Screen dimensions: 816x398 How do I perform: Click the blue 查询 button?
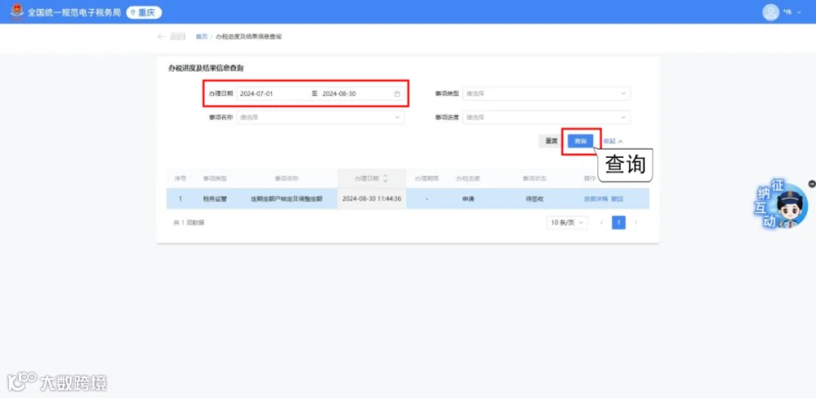(x=580, y=141)
